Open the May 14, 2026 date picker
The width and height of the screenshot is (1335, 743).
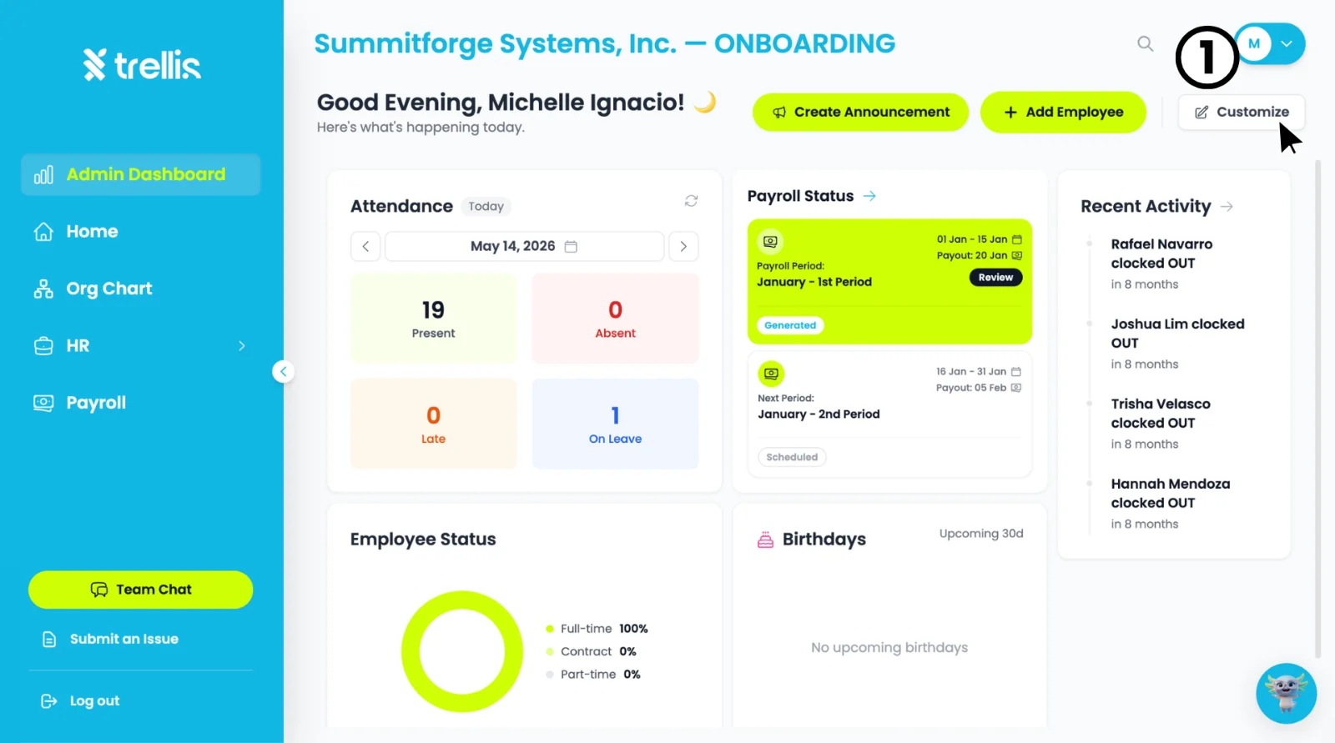pyautogui.click(x=524, y=246)
